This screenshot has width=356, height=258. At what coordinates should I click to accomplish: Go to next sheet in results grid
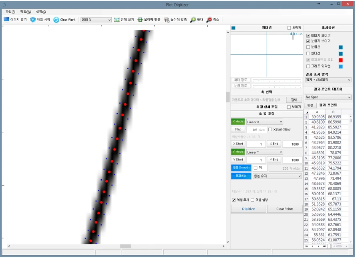pos(318,246)
